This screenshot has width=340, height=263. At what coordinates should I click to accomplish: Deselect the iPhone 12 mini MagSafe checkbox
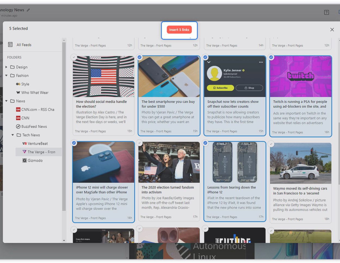74,143
